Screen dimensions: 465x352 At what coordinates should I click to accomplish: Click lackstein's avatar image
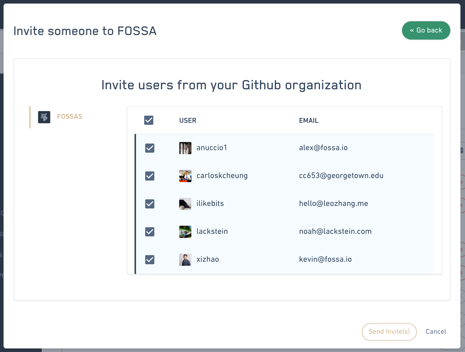click(x=185, y=232)
